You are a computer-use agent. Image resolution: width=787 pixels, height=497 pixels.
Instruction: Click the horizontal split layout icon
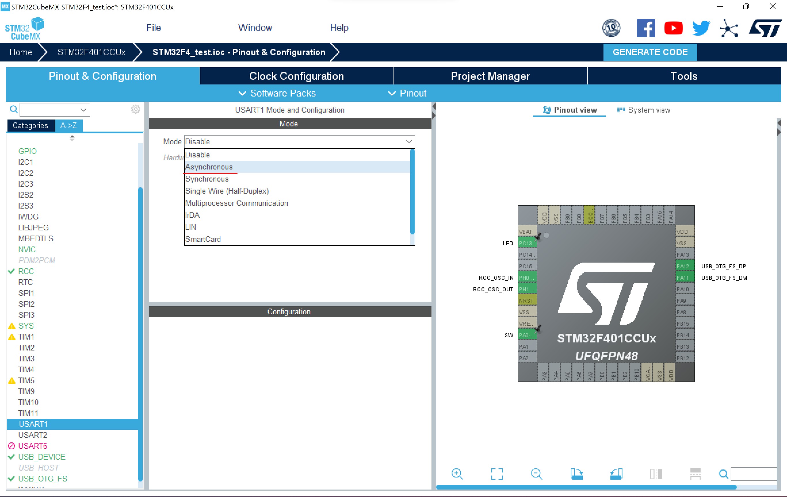[695, 474]
